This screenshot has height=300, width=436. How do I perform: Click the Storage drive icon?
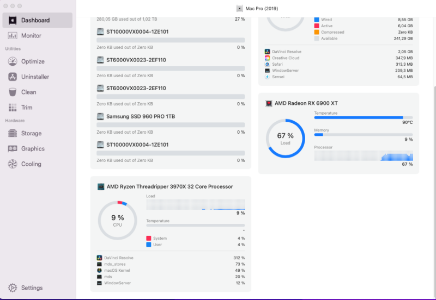(12, 133)
